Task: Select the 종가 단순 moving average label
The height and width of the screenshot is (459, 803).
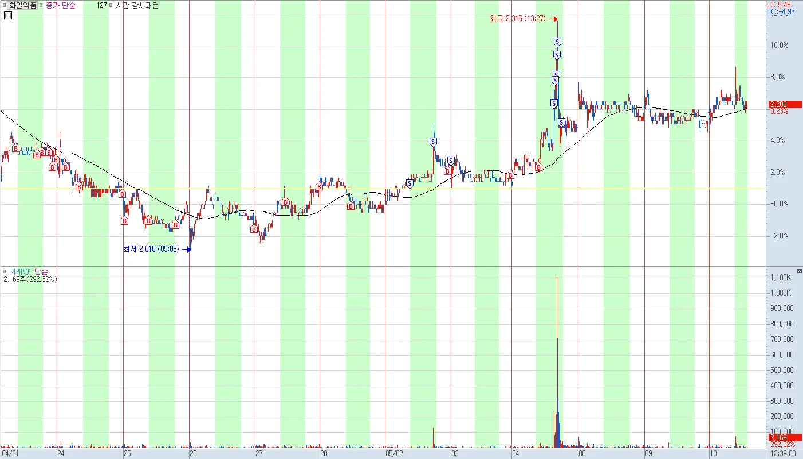Action: point(60,5)
